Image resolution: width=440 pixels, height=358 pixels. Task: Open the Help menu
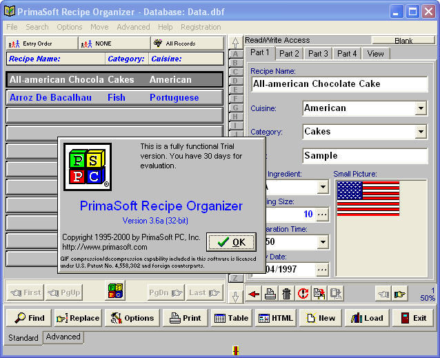click(x=165, y=27)
